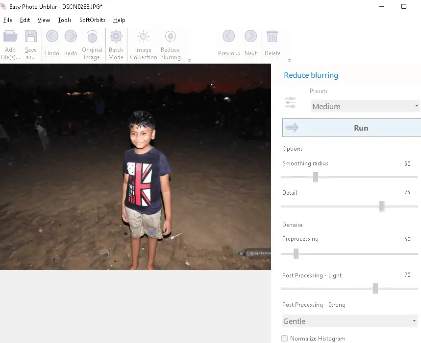The width and height of the screenshot is (421, 343).
Task: Show the Original Image view
Action: point(92,37)
